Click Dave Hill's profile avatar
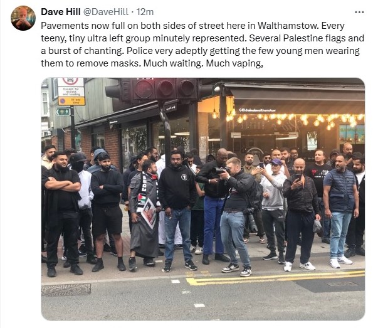This screenshot has width=373, height=328. 23,18
